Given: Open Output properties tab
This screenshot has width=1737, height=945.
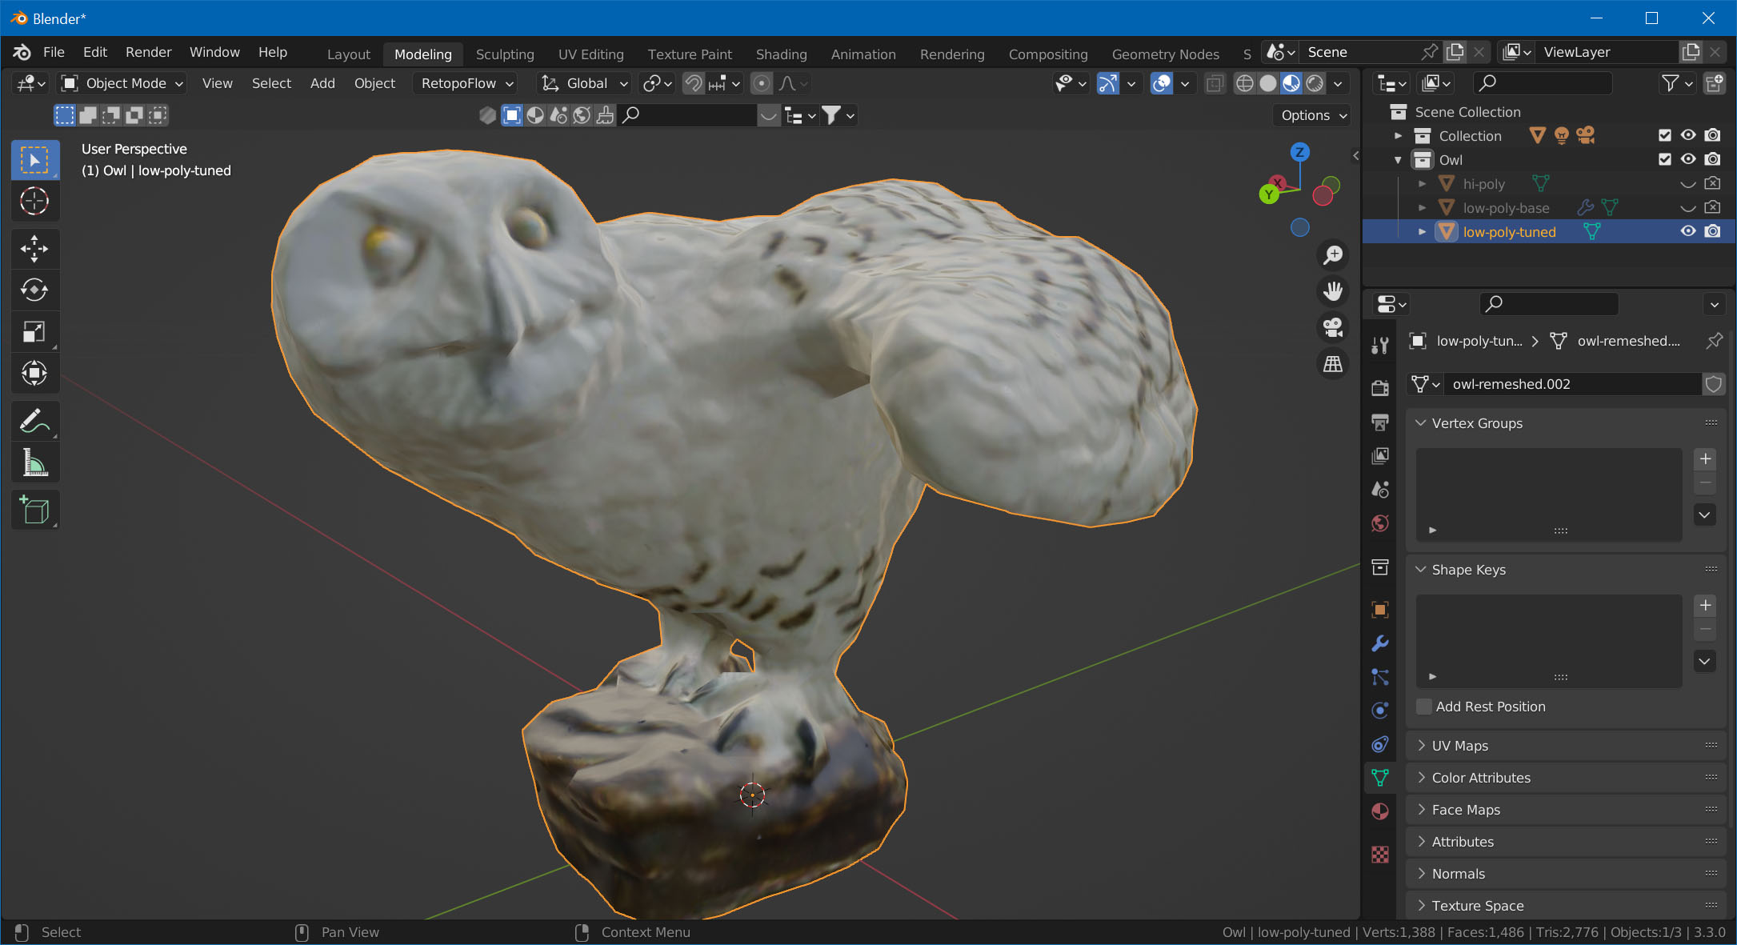Looking at the screenshot, I should (1380, 422).
